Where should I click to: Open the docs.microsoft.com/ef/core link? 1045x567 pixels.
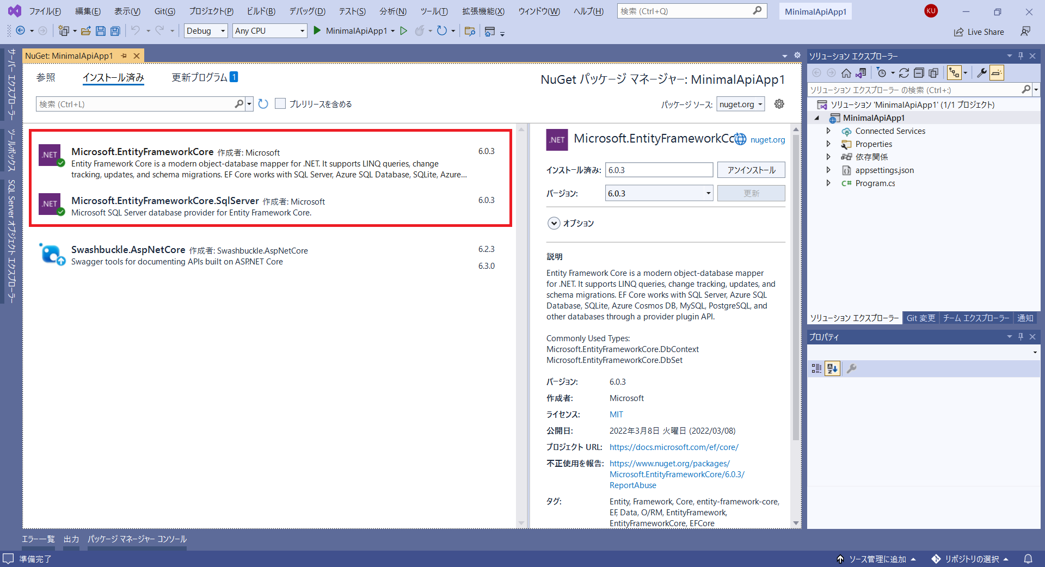point(674,447)
